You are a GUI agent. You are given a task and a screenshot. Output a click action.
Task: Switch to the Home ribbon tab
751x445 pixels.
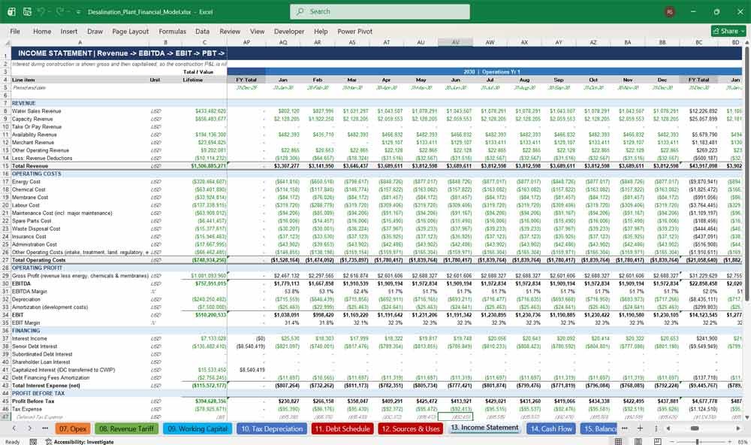42,31
